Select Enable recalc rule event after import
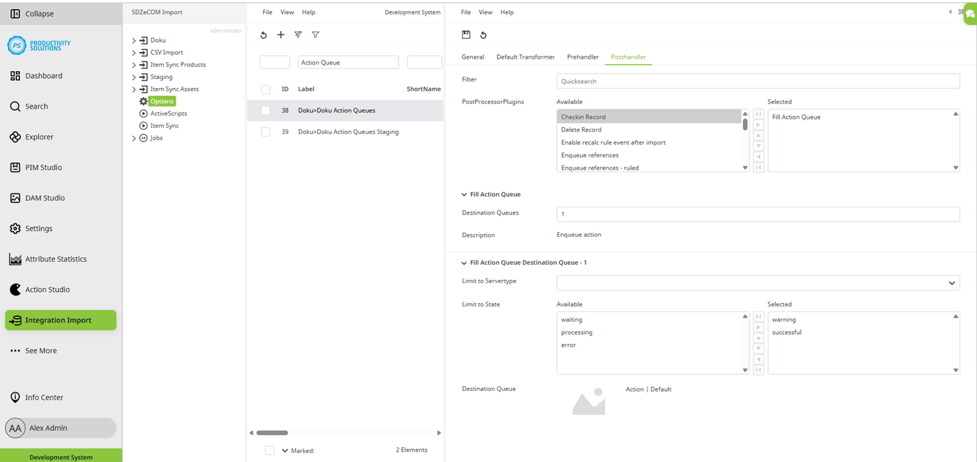 point(649,143)
